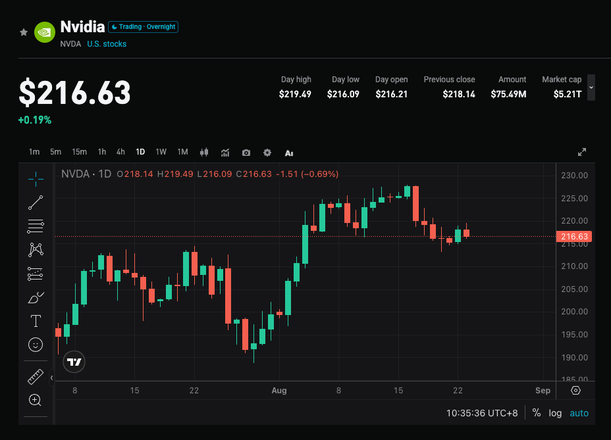The width and height of the screenshot is (611, 440).
Task: Switch to 15m timeframe
Action: click(x=79, y=152)
